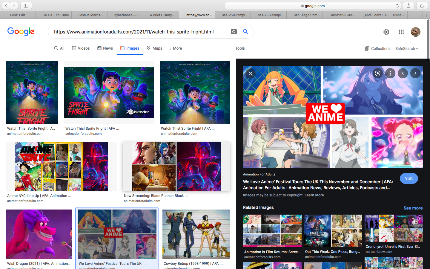This screenshot has width=430, height=269.
Task: Search inside image with Lens icon
Action: pos(378,73)
